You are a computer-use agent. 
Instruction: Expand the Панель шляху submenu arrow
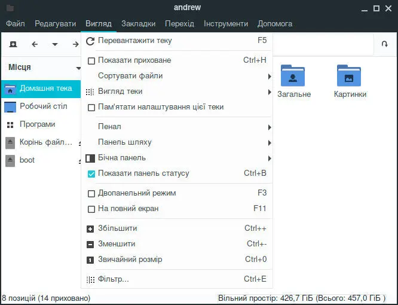click(x=270, y=143)
